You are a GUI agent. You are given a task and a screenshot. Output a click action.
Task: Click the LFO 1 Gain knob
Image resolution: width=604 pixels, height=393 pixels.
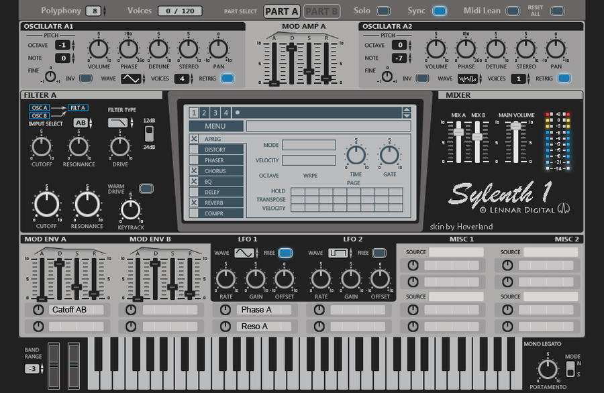tap(256, 280)
